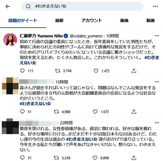The width and height of the screenshot is (163, 161).
Task: Click the search field with #わきまえない女
Action: click(x=82, y=6)
